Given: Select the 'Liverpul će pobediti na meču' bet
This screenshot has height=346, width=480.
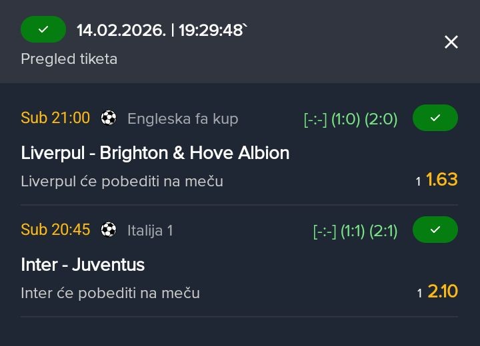Looking at the screenshot, I should click(x=122, y=181).
